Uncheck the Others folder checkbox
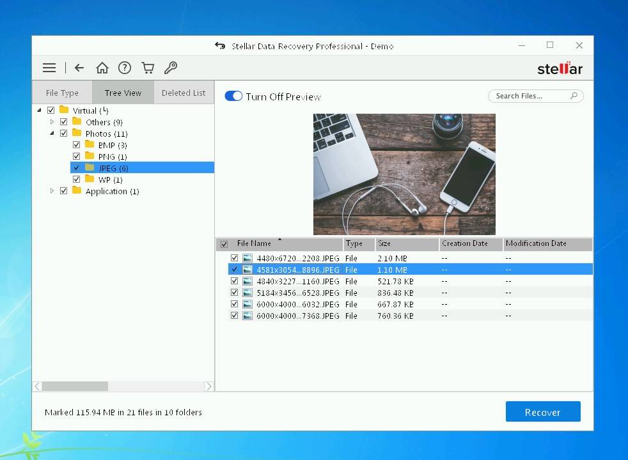 pos(64,121)
